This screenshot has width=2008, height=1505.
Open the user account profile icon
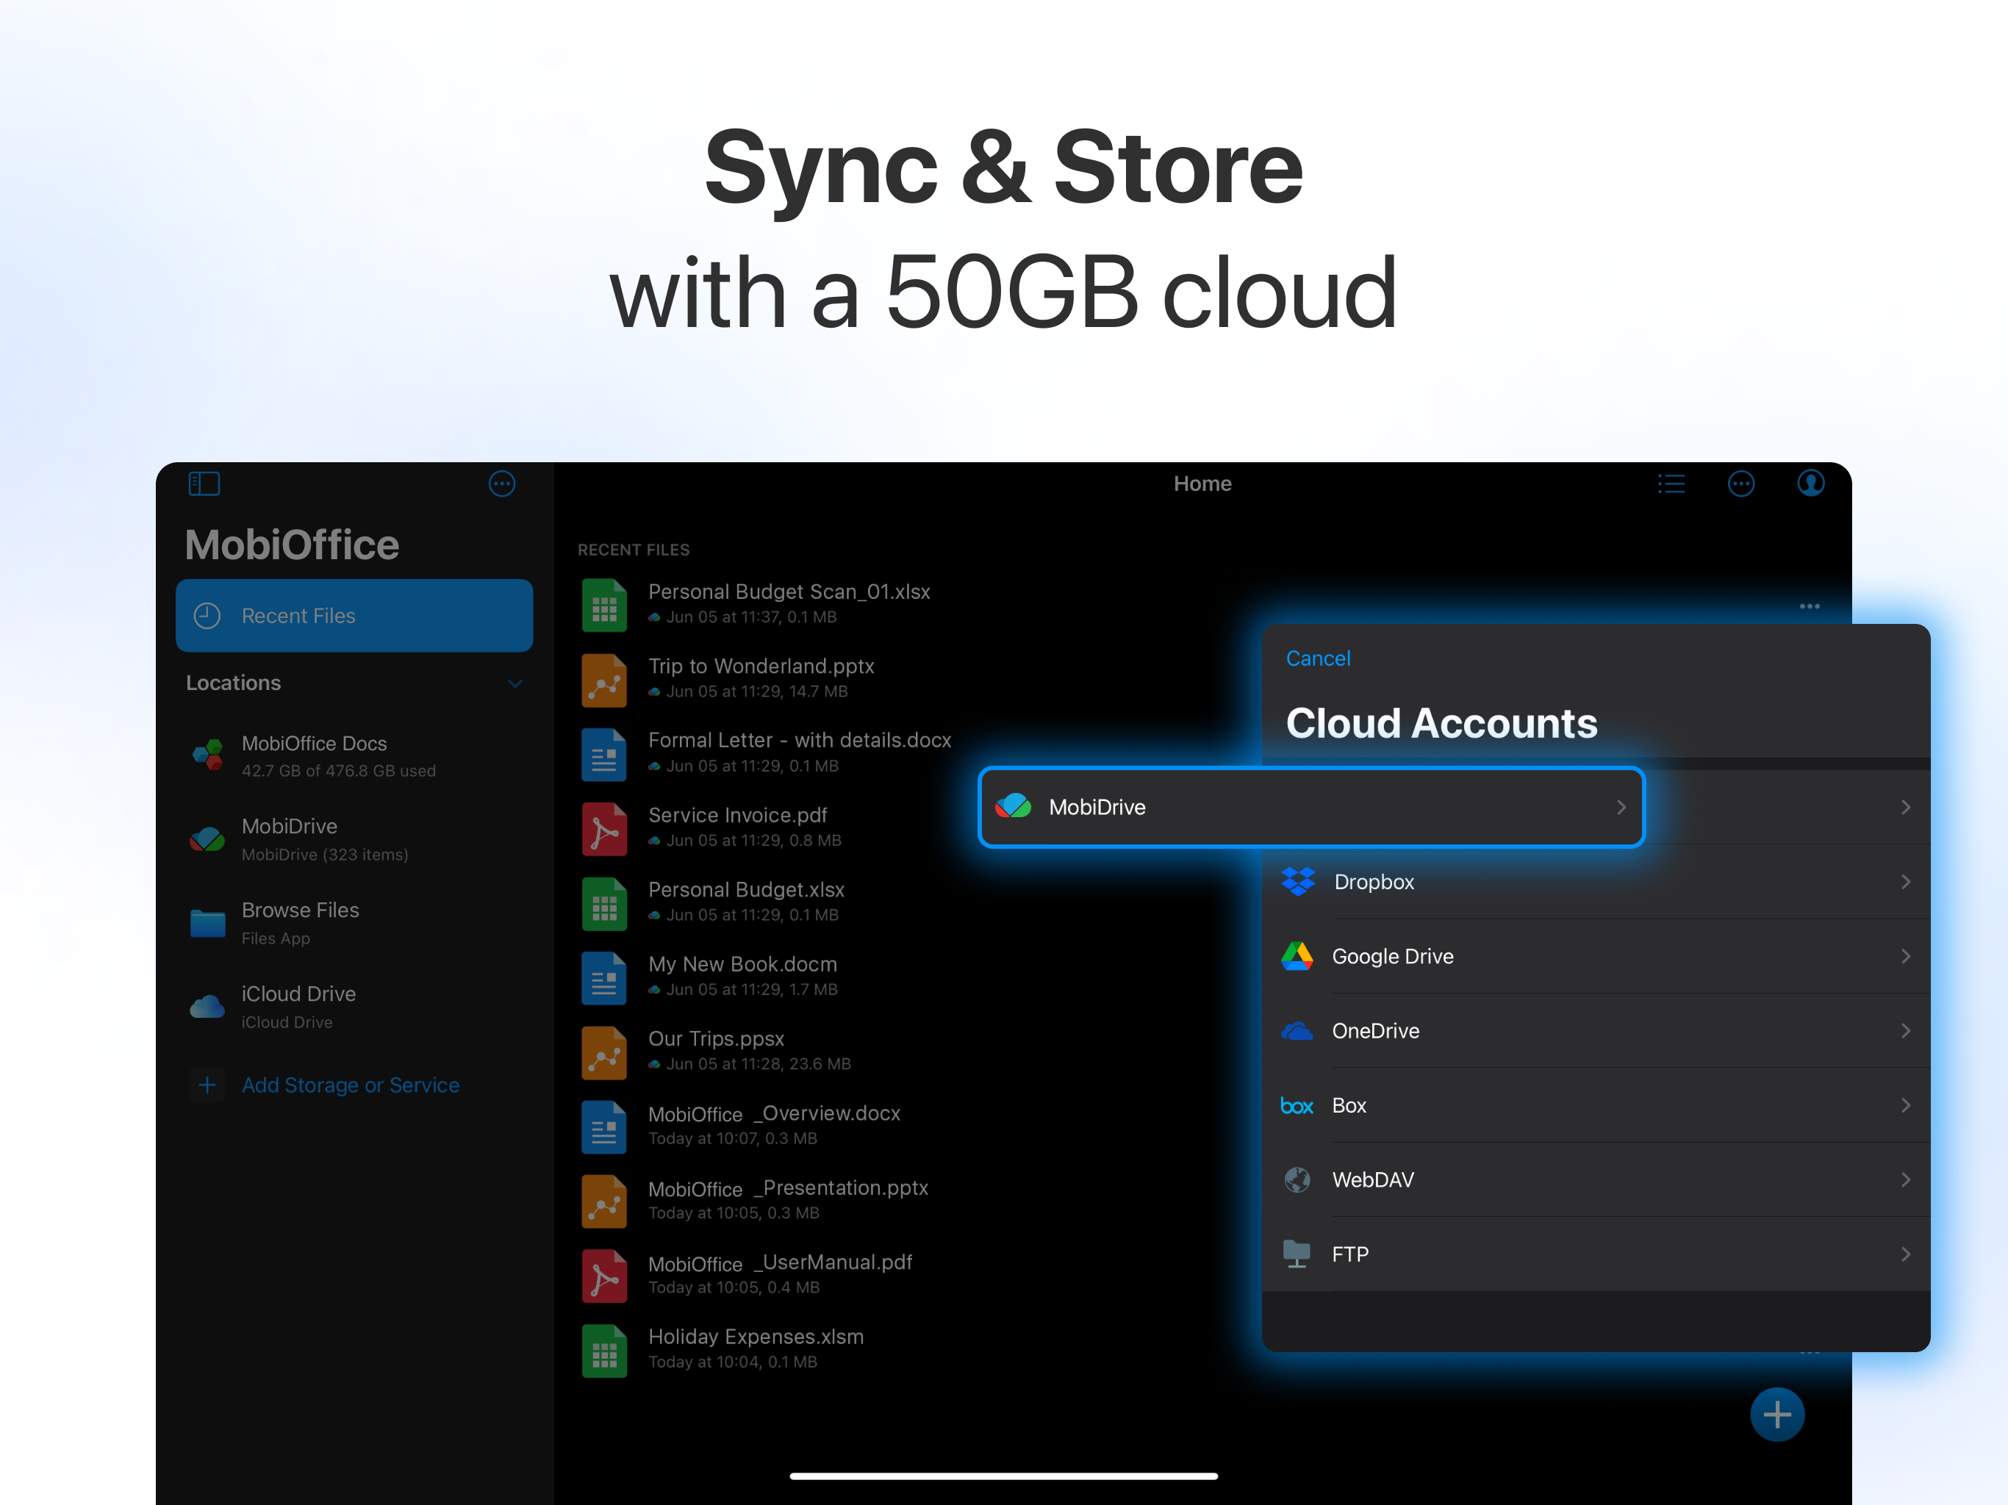tap(1811, 484)
